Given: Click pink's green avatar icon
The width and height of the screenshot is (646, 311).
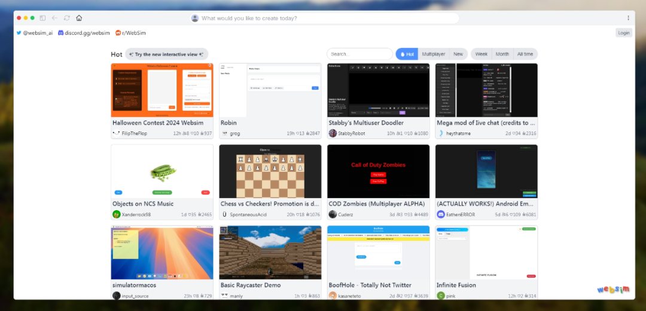Looking at the screenshot, I should coord(441,296).
